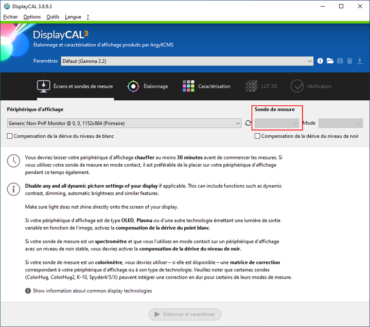Image resolution: width=370 pixels, height=327 pixels.
Task: Click the Étalonner et caractériser button
Action: (185, 314)
